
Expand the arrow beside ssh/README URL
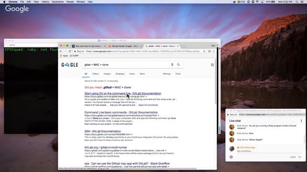(132, 134)
